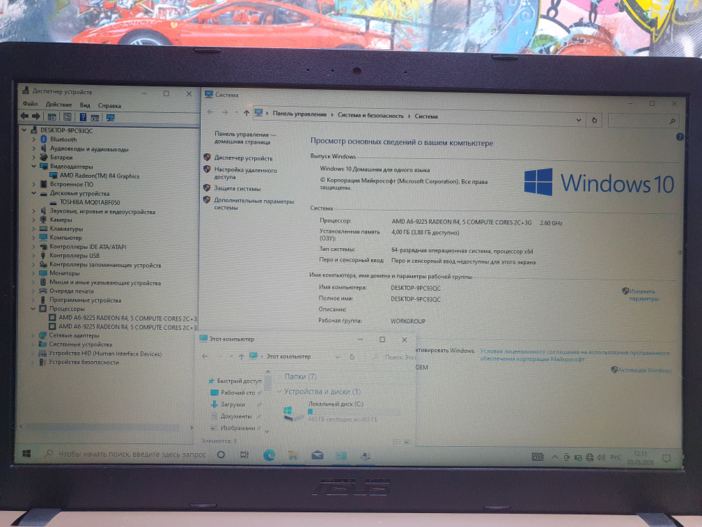This screenshot has width=702, height=527.
Task: Expand the Bluetooth category
Action: click(x=34, y=140)
